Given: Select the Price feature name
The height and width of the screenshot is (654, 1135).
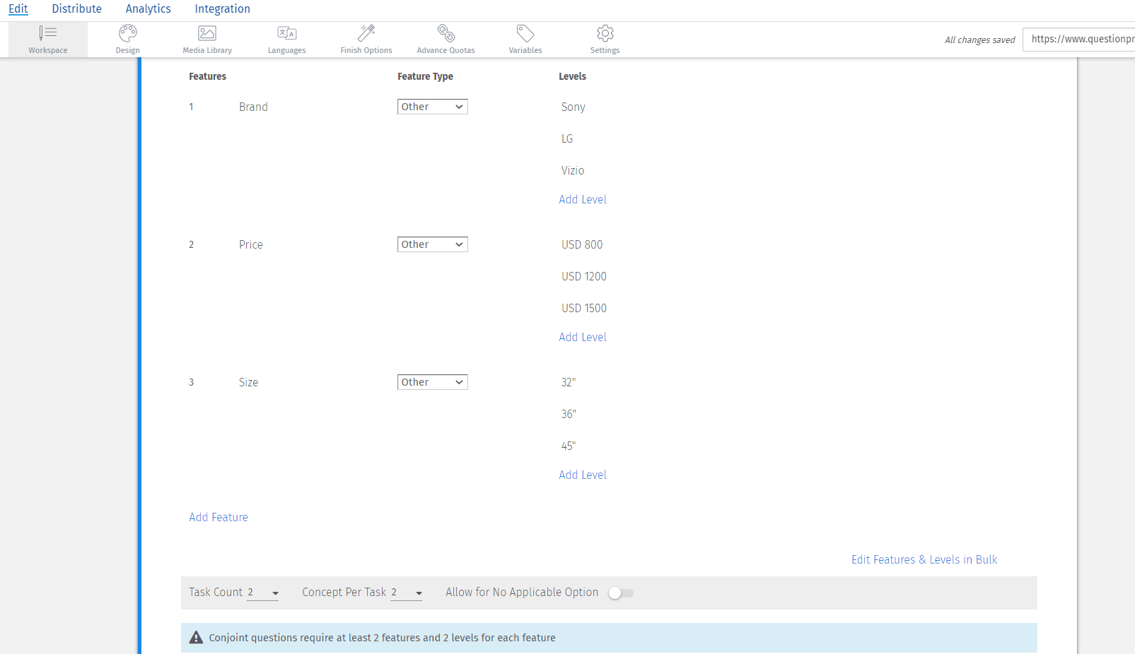Looking at the screenshot, I should [x=251, y=244].
